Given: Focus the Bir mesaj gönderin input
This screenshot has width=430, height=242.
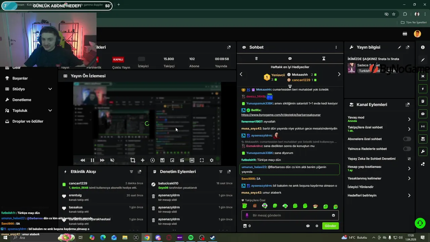Looking at the screenshot, I should click(290, 215).
